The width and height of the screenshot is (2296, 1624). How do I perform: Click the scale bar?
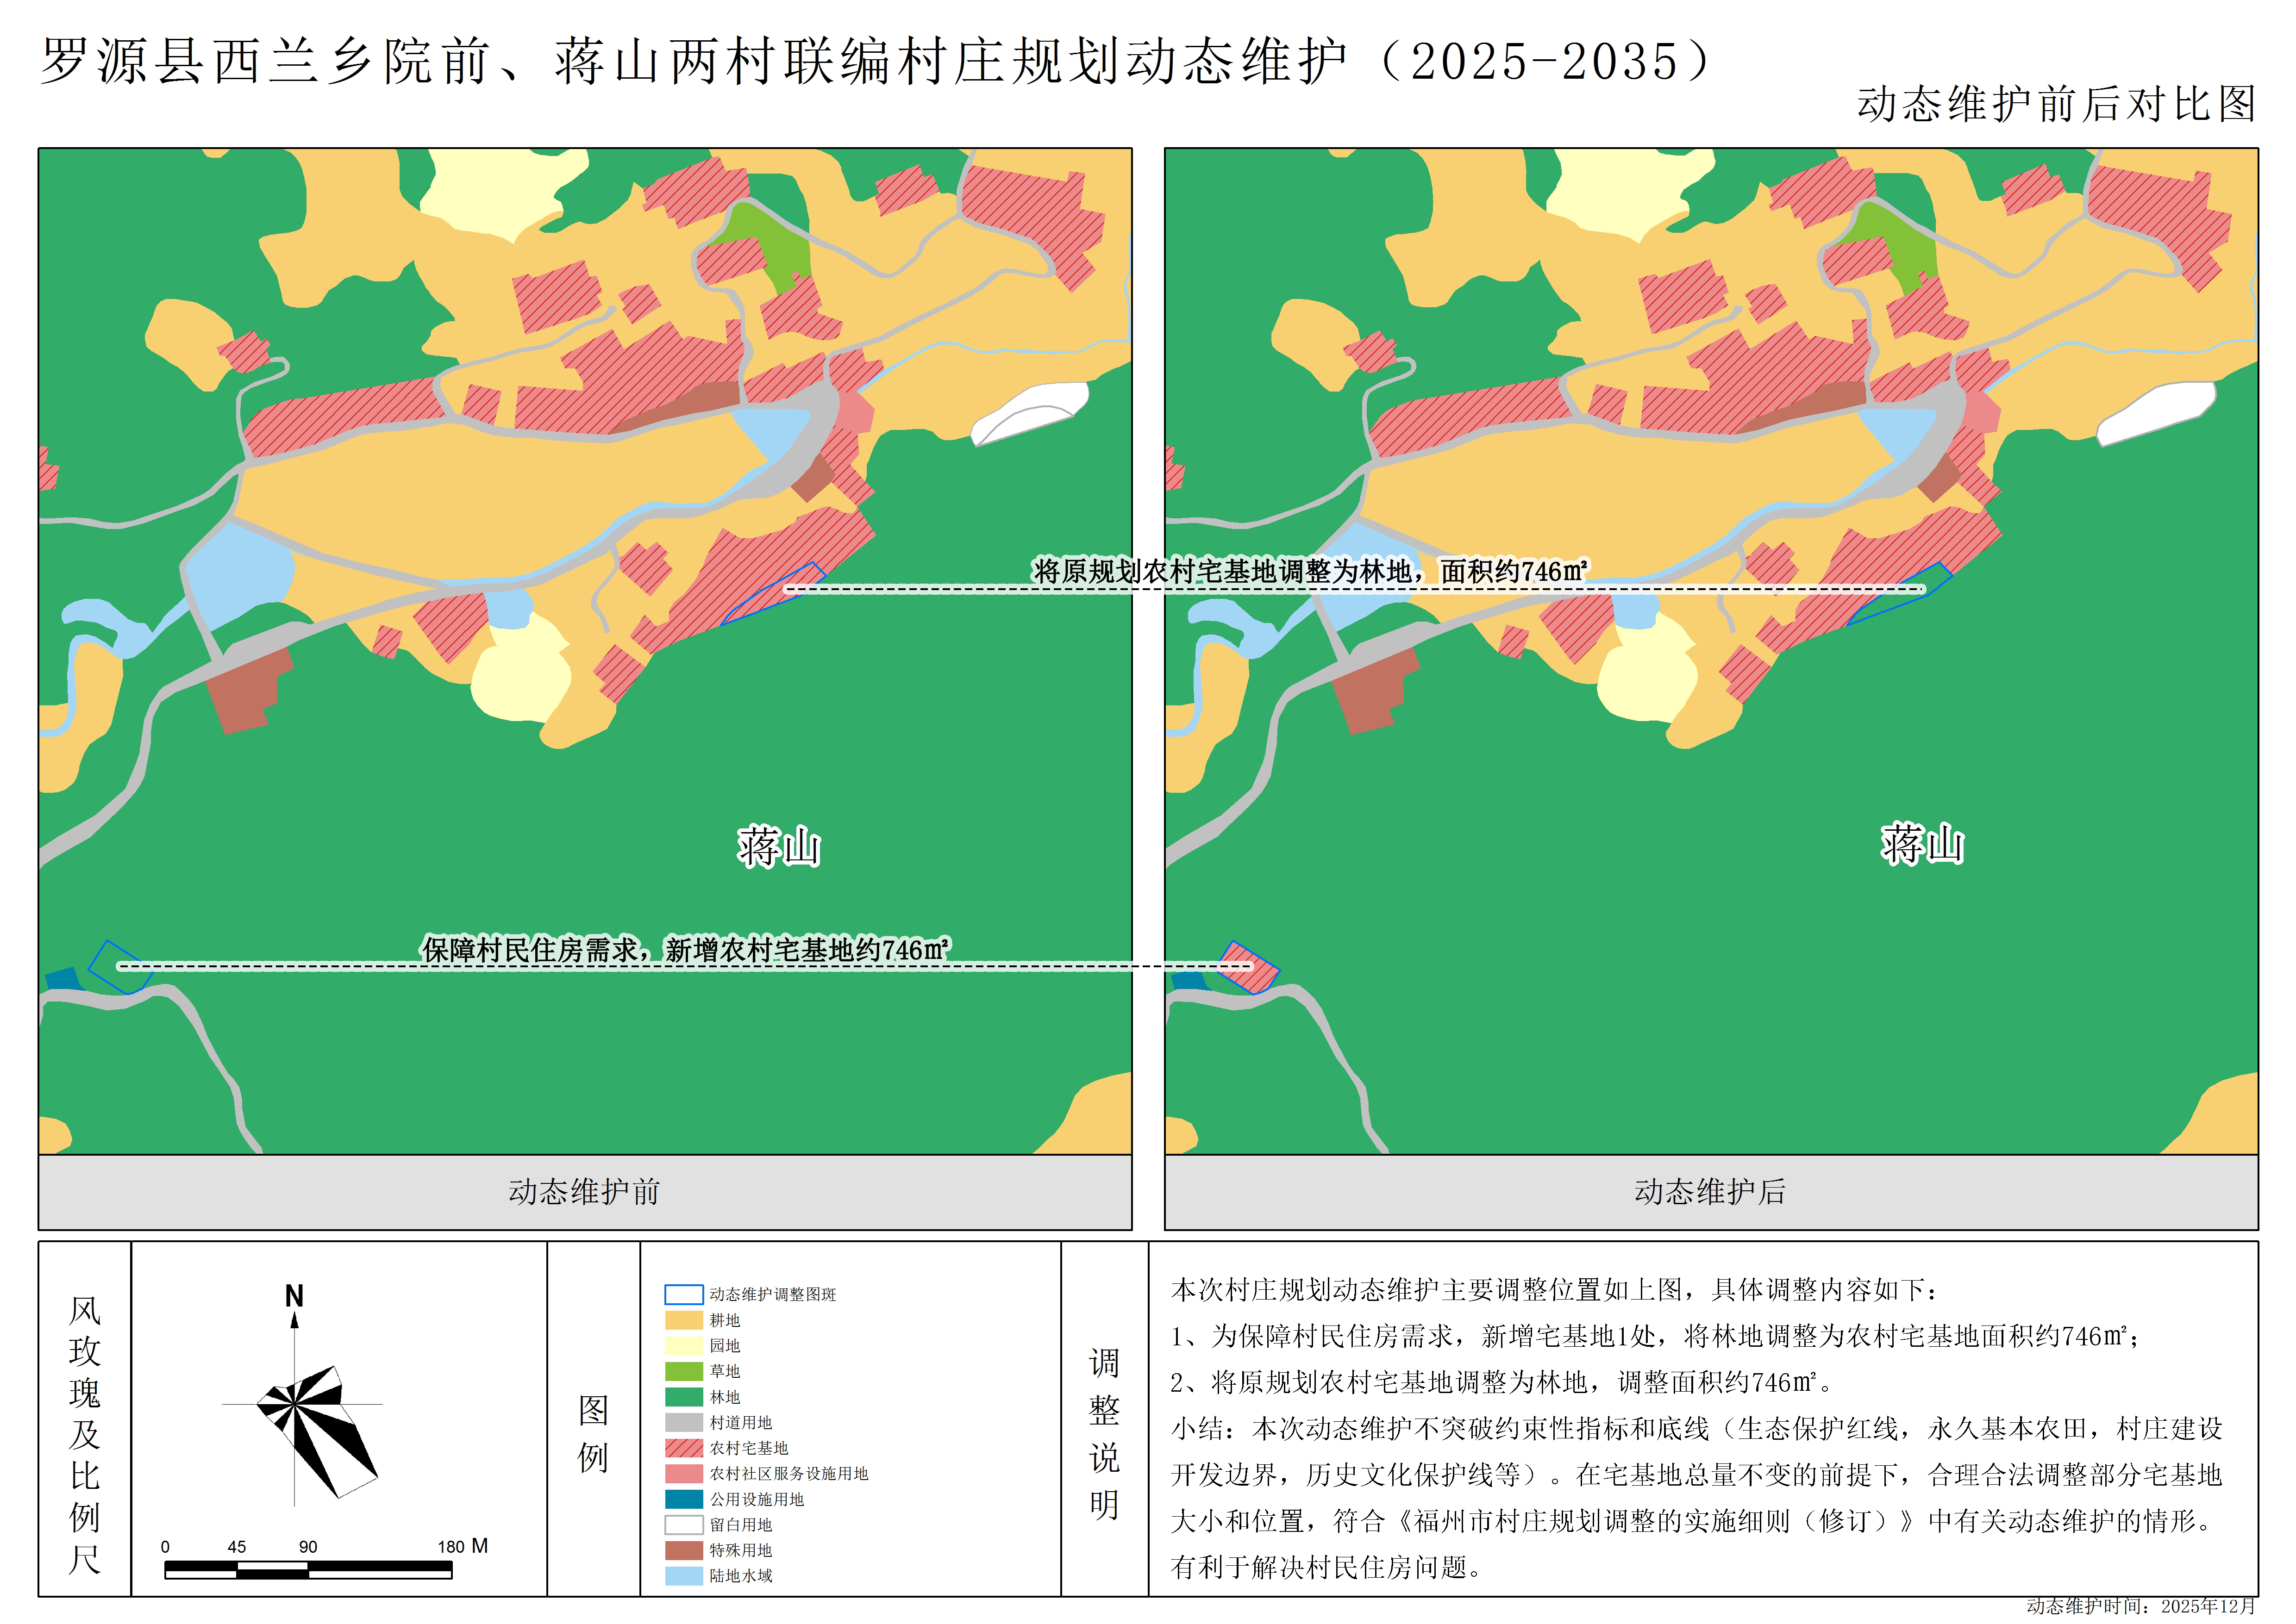pyautogui.click(x=308, y=1569)
